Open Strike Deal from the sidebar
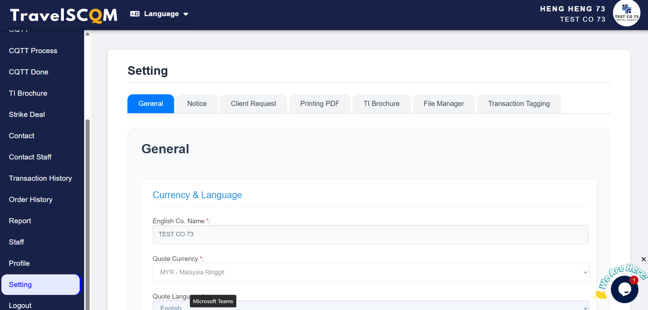Image resolution: width=648 pixels, height=310 pixels. (27, 115)
